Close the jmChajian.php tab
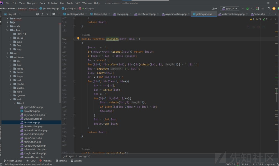 pyautogui.click(x=215, y=14)
